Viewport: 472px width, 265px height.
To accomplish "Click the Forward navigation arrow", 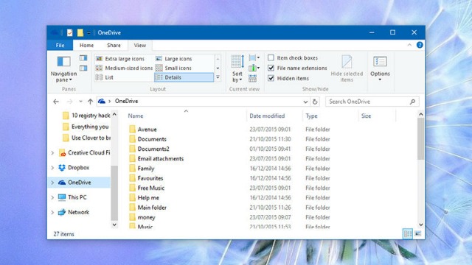I will [69, 102].
